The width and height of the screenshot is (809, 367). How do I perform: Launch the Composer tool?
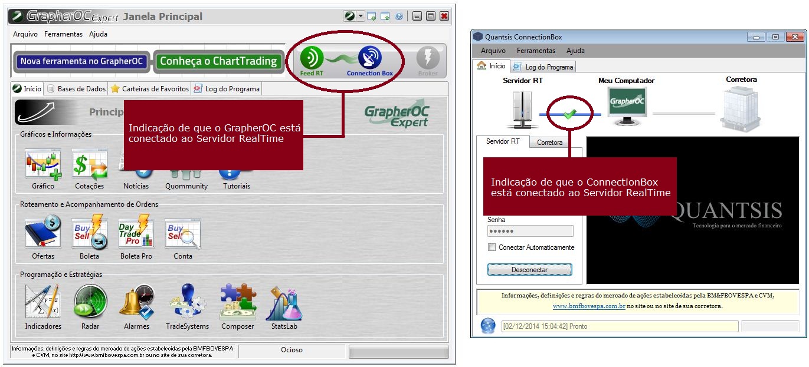(238, 307)
